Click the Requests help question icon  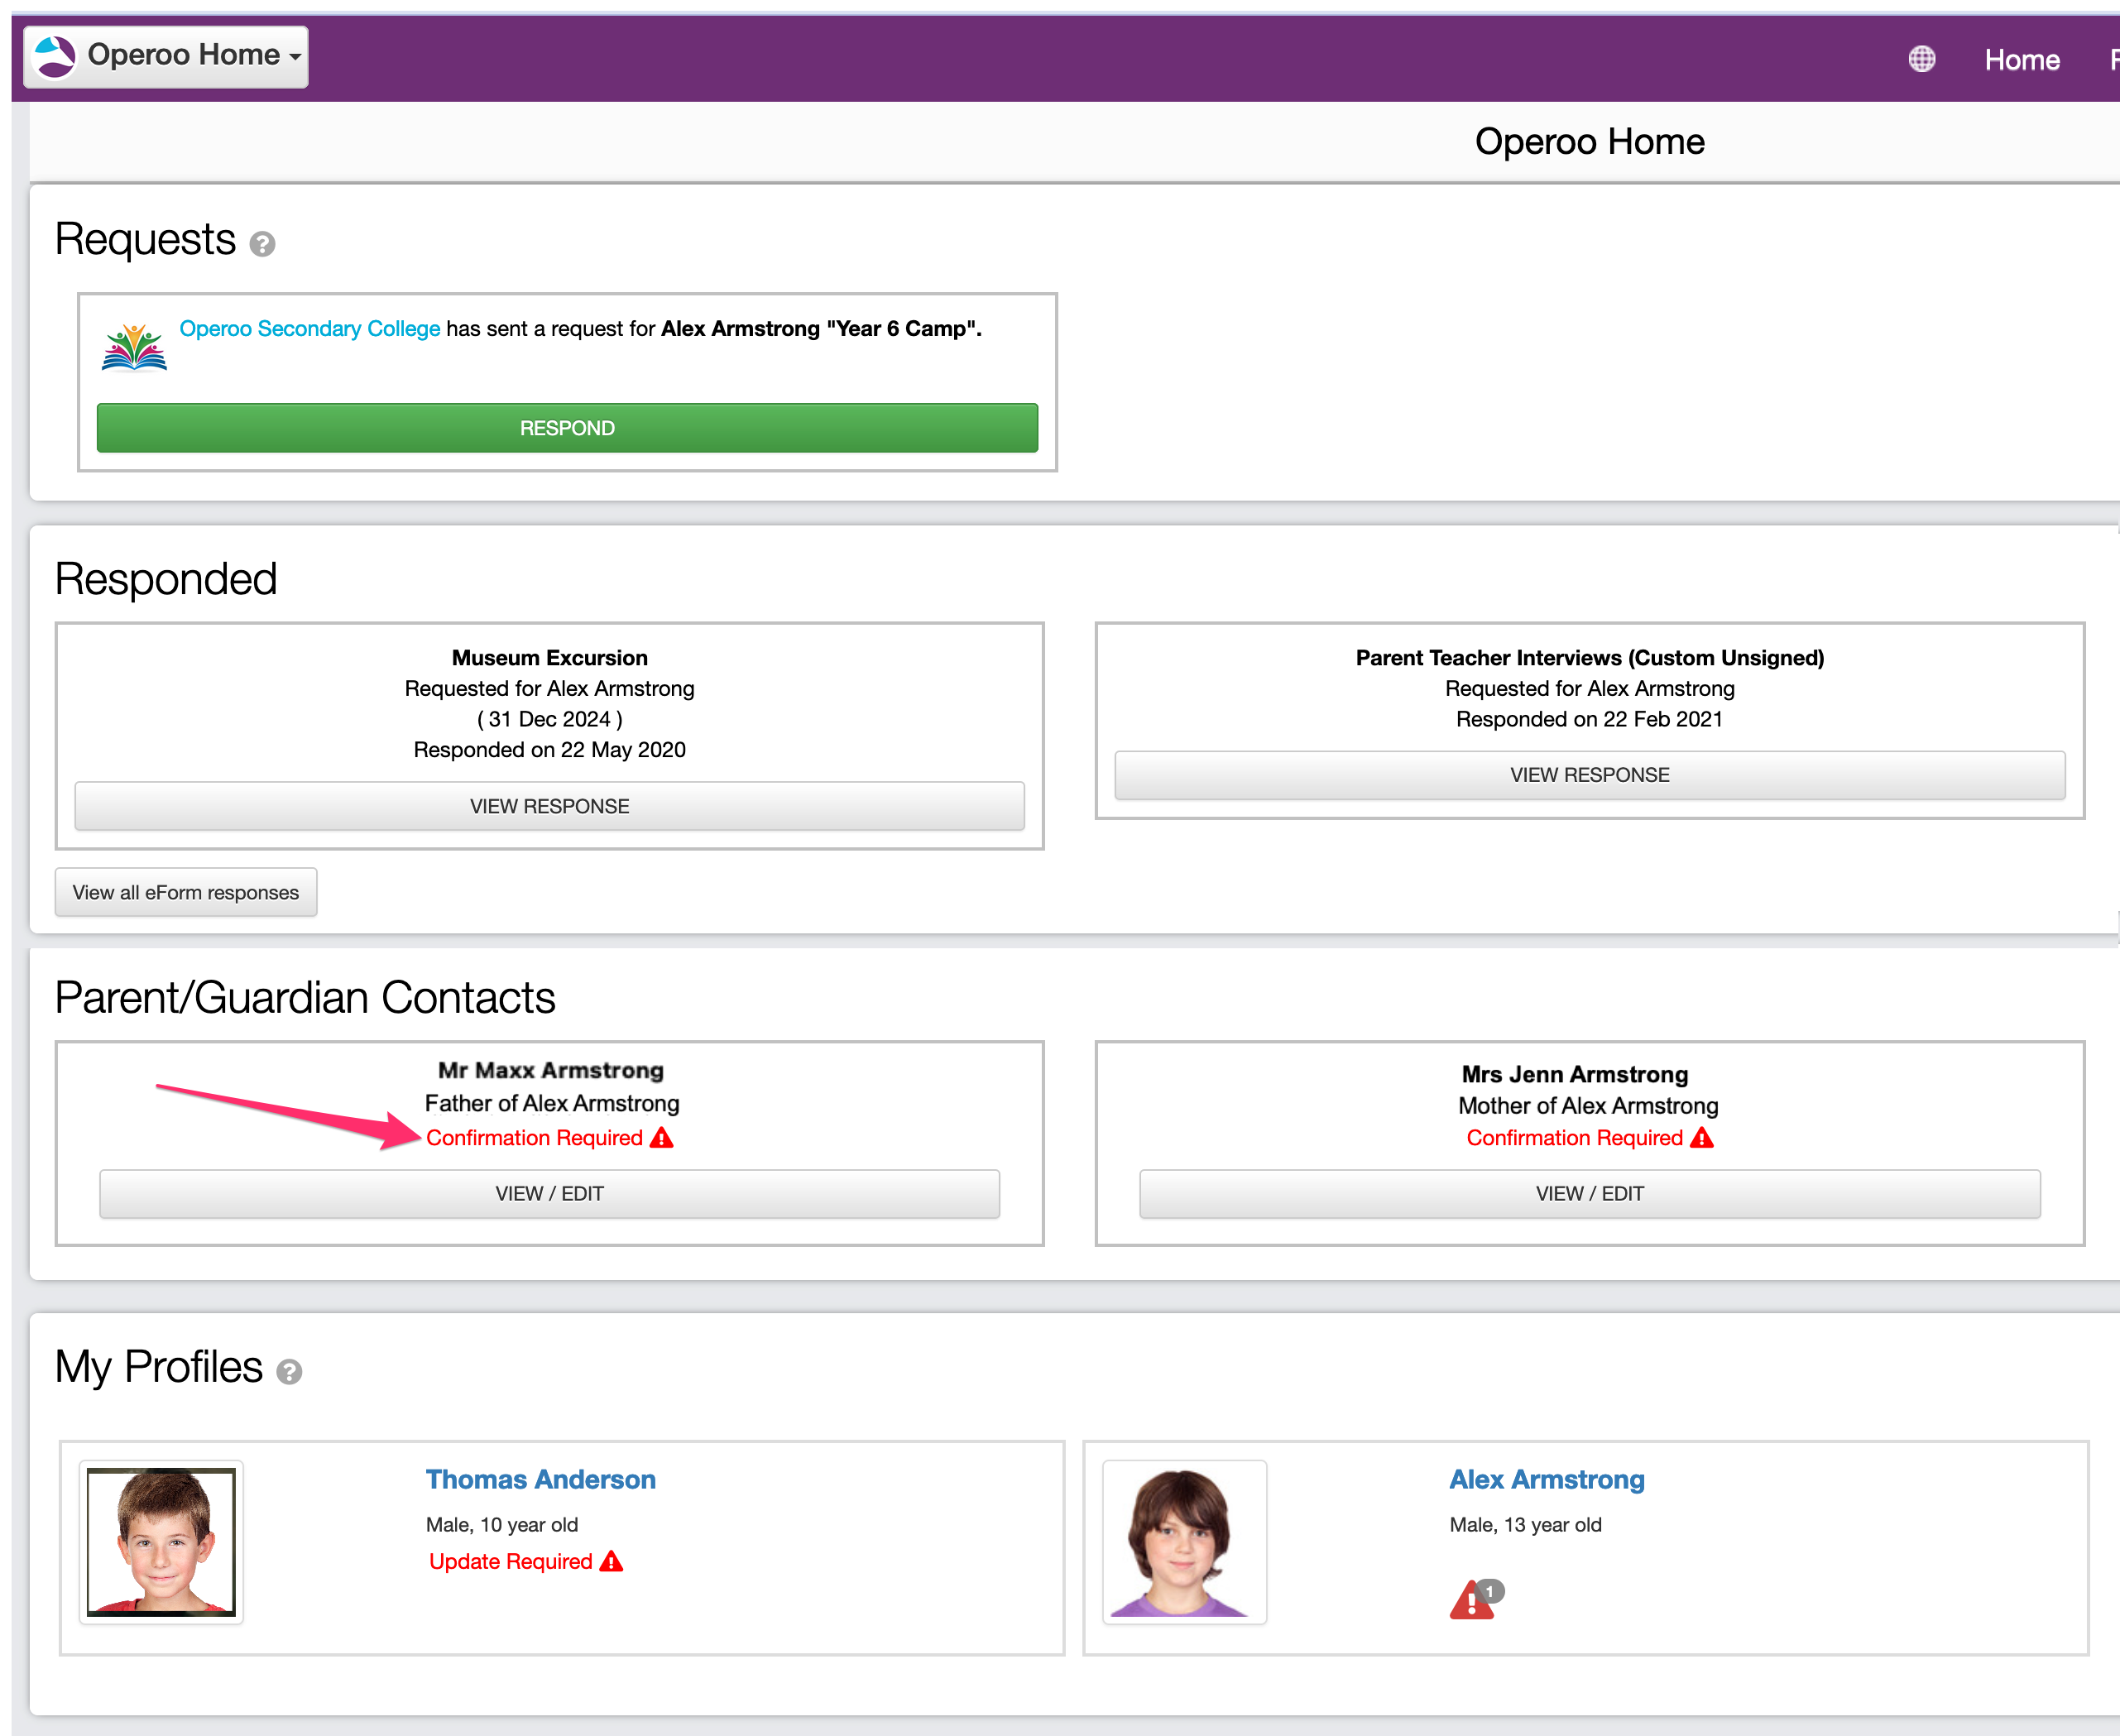coord(262,244)
